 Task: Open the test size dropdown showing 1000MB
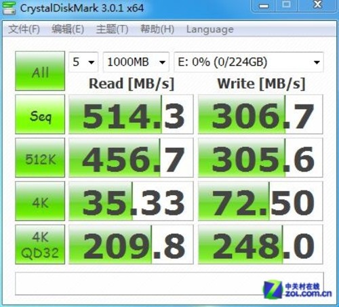pyautogui.click(x=136, y=62)
